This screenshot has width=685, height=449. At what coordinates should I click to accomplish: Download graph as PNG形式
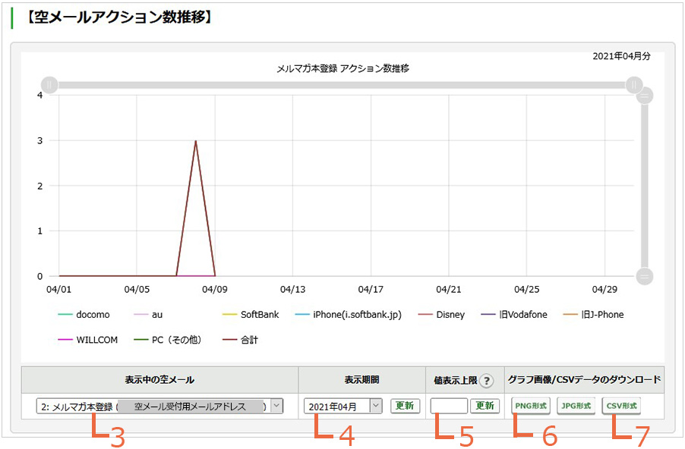[x=531, y=406]
